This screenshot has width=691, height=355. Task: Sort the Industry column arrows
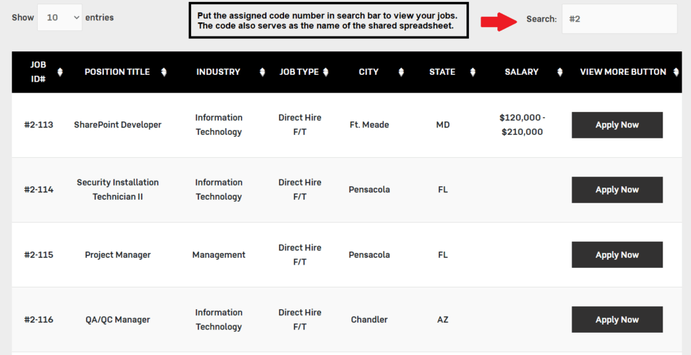pos(262,72)
